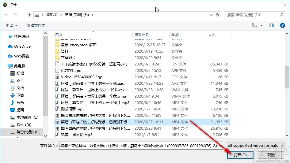The image size is (290, 163).
Task: Click the 资料 folder icon
Action: pyautogui.click(x=57, y=51)
